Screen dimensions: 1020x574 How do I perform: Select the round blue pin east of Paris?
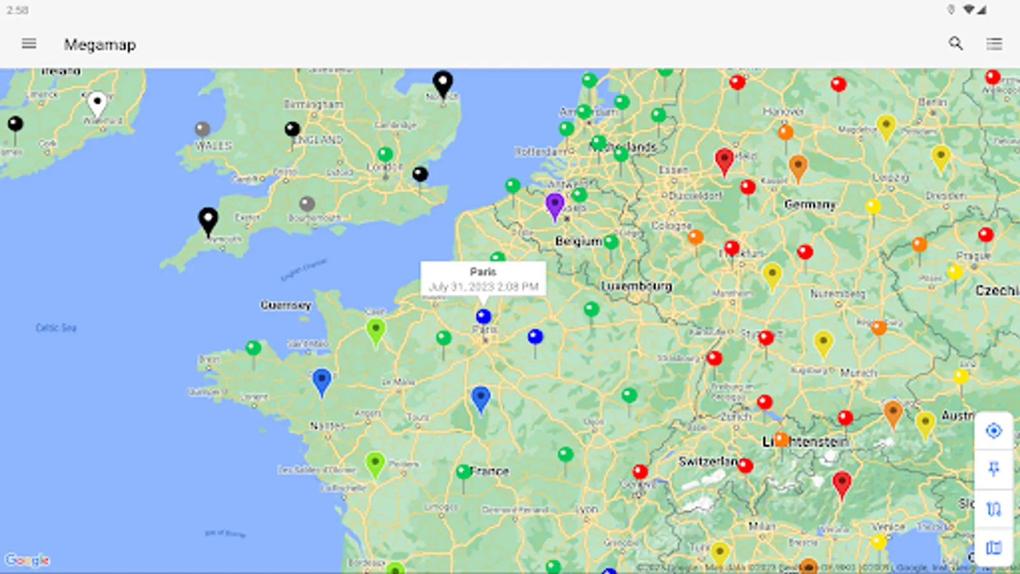click(x=535, y=337)
